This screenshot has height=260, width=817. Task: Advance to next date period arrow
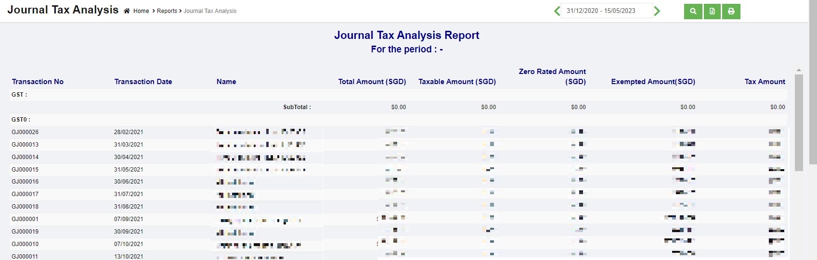pyautogui.click(x=657, y=11)
